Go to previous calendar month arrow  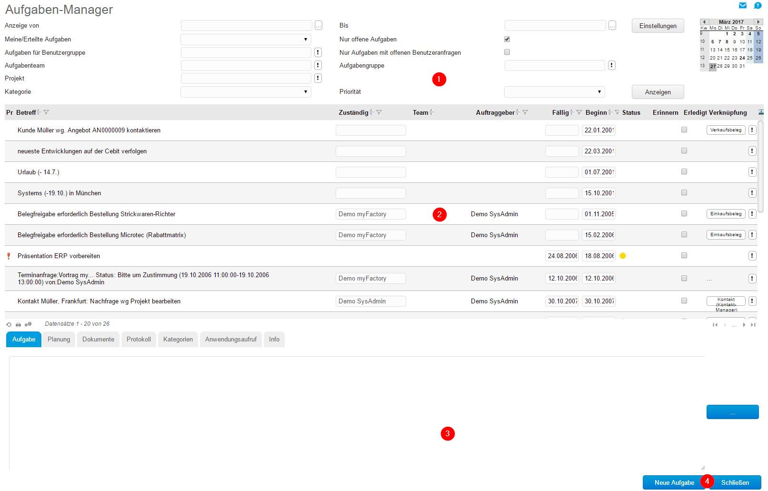[704, 22]
